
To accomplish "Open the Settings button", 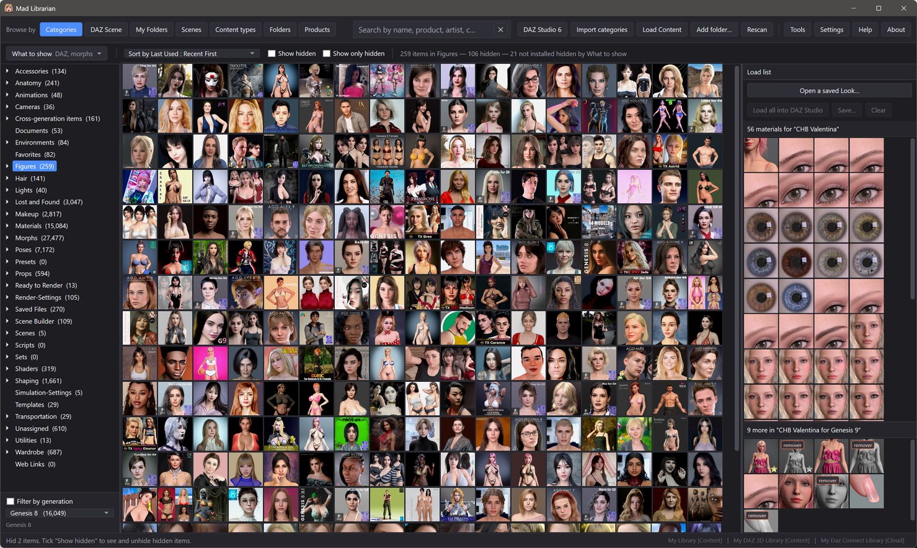I will click(831, 30).
